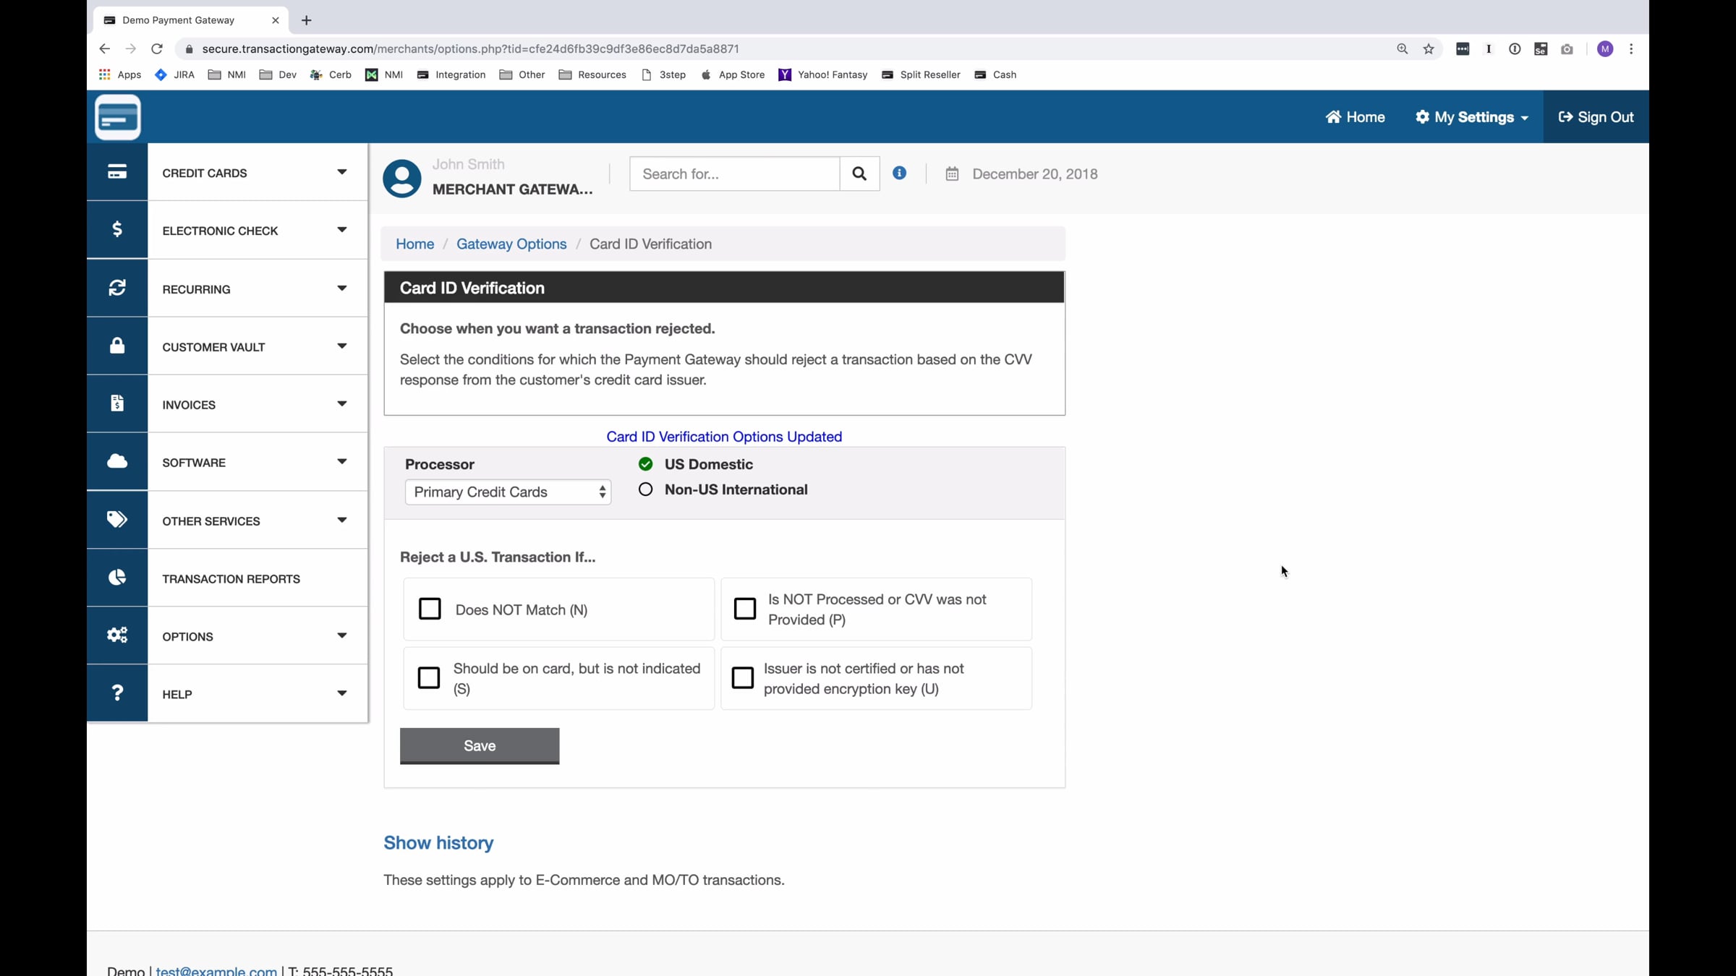Open the Primary Credit Cards processor dropdown
Screen dimensions: 1736x976
coord(508,492)
